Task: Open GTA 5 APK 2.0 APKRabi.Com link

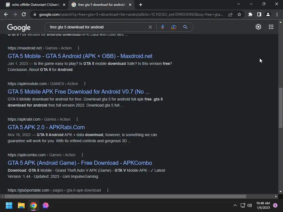Action: click(46, 127)
